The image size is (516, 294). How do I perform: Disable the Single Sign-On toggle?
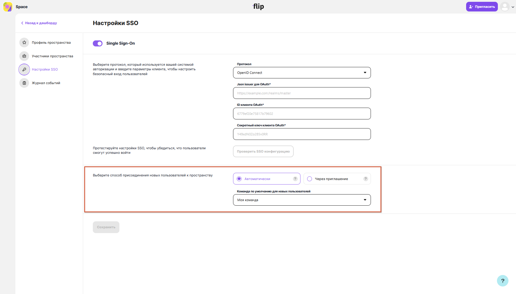98,43
